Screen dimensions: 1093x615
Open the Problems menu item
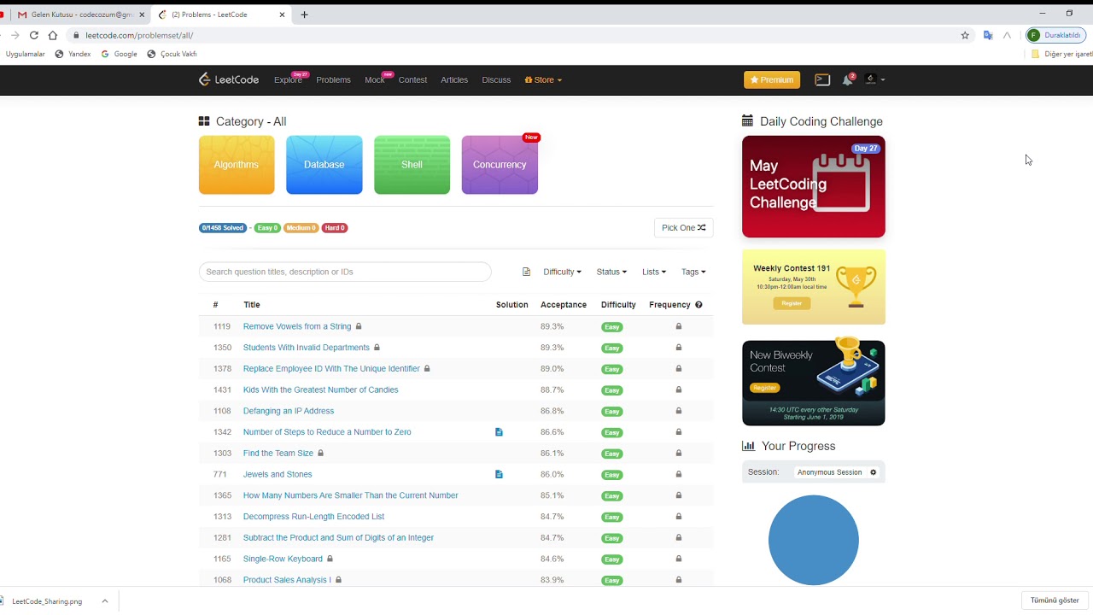[333, 79]
